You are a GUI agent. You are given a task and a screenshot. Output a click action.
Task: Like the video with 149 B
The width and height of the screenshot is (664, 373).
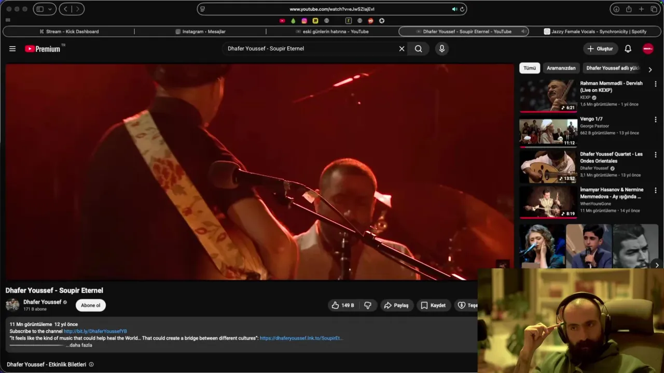coord(343,305)
